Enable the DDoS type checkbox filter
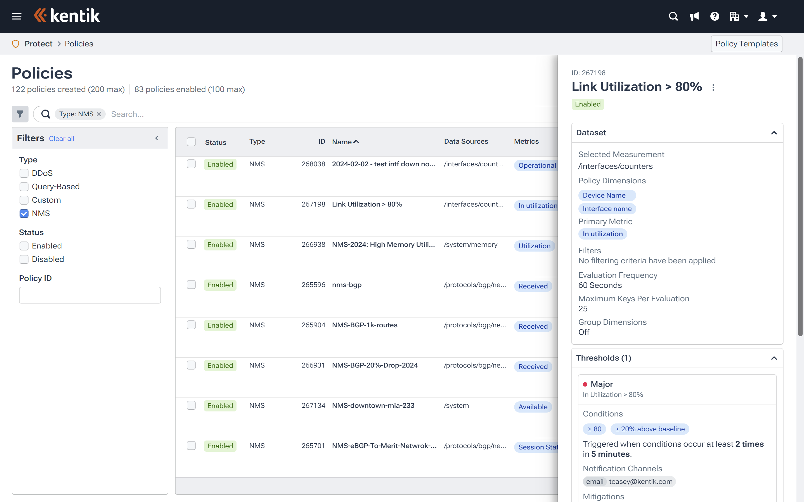The image size is (804, 502). [24, 173]
